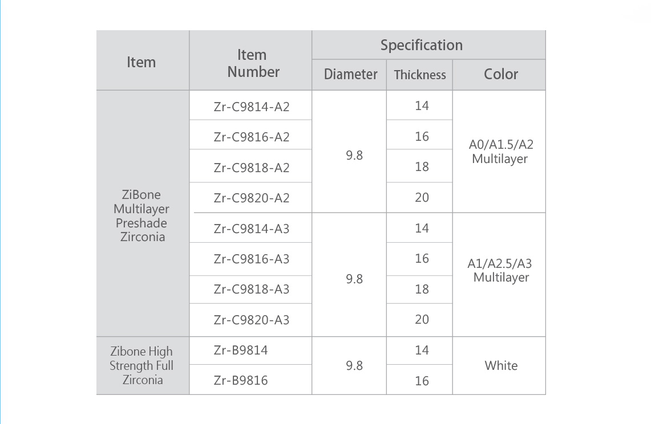651x424 pixels.
Task: Select item number Zr-C9816-A2
Action: click(252, 137)
